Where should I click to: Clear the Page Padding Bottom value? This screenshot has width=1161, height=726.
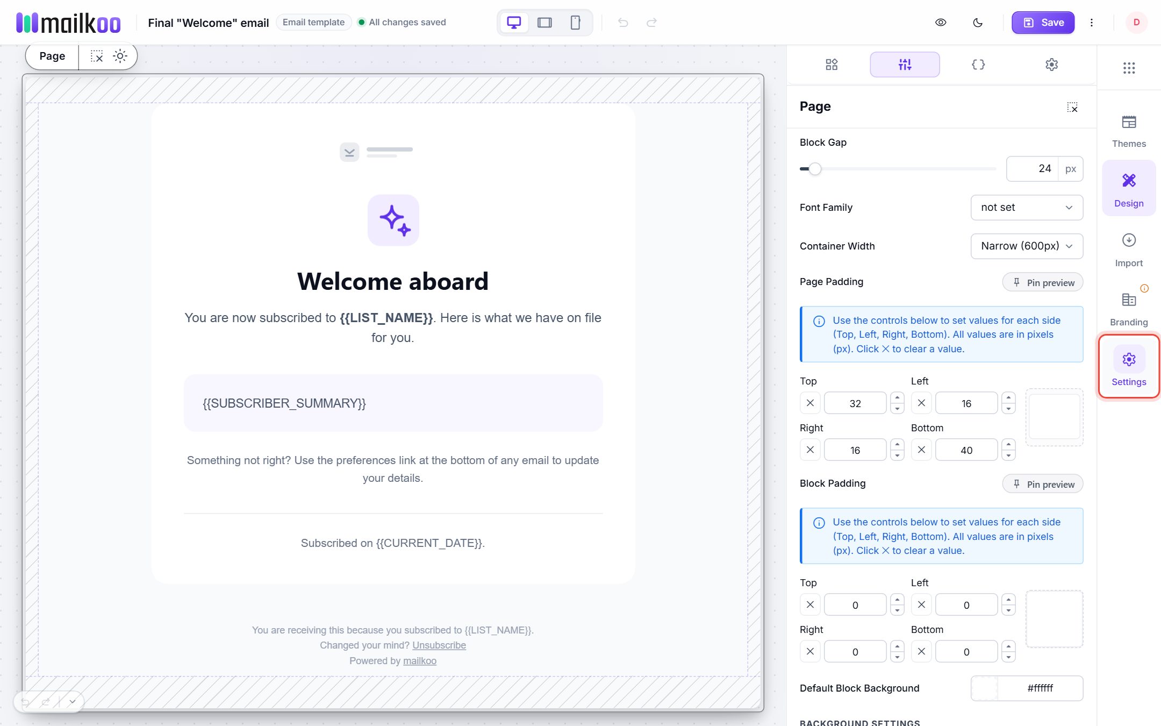coord(921,450)
